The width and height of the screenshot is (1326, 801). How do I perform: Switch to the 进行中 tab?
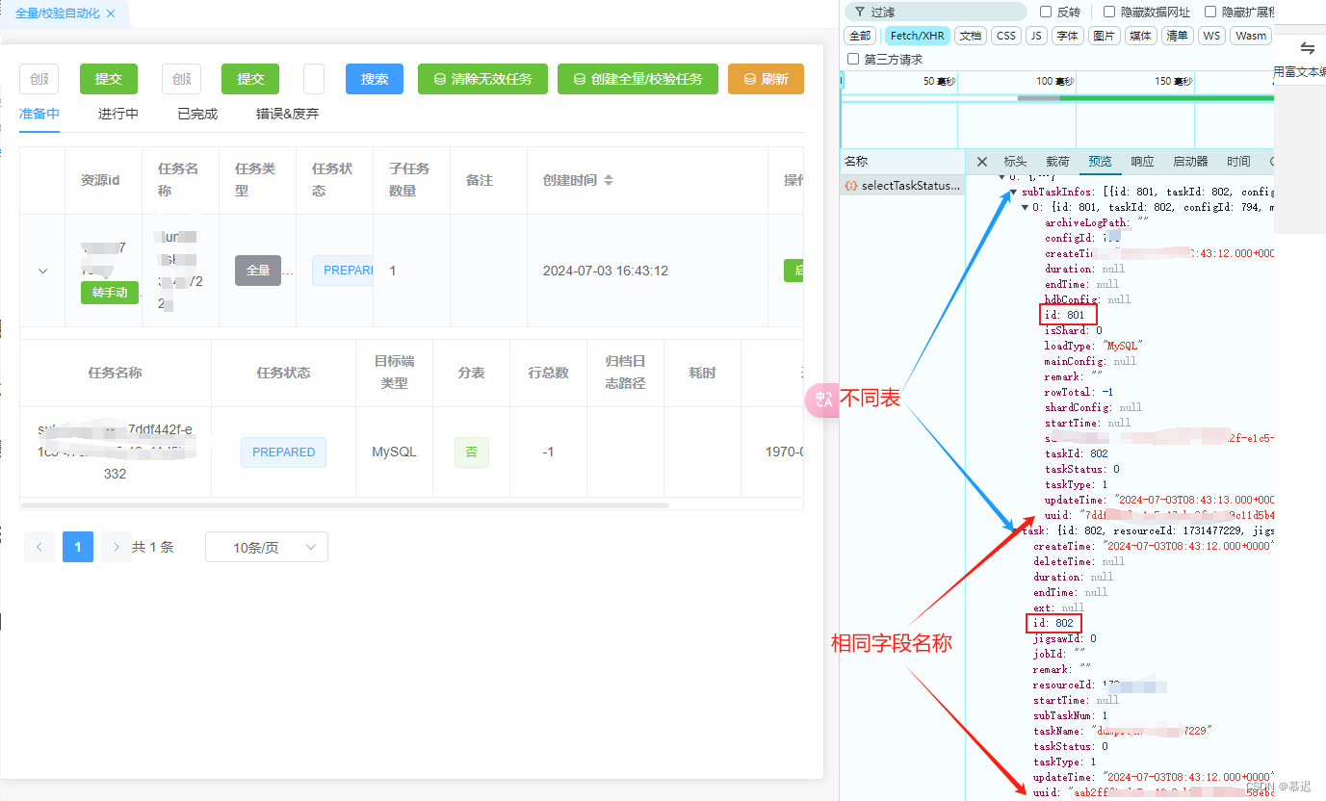tap(118, 114)
